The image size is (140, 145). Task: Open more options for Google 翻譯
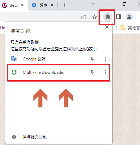pyautogui.click(x=106, y=59)
